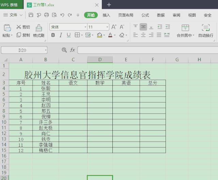The width and height of the screenshot is (218, 180).
Task: Align text to vertical middle
Action: point(143,27)
